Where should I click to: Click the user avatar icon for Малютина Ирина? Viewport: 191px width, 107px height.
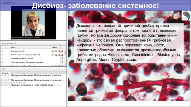(62, 55)
